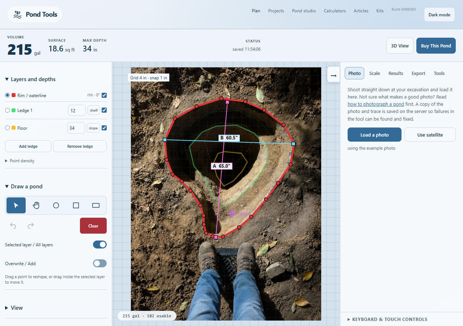The height and width of the screenshot is (326, 463).
Task: Select the blue right handle of line B
Action: point(293,144)
